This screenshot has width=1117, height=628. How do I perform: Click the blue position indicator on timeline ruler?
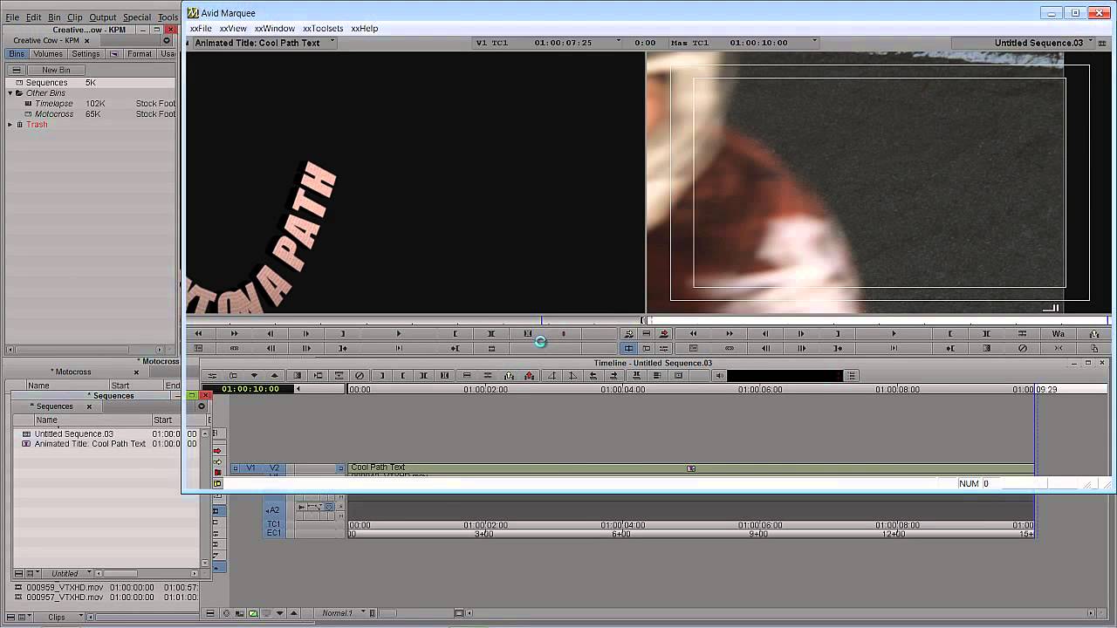point(1035,389)
